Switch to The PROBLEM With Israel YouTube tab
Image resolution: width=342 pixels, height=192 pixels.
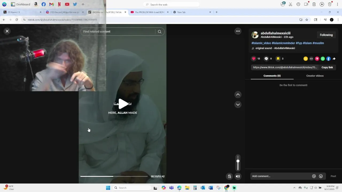(150, 12)
